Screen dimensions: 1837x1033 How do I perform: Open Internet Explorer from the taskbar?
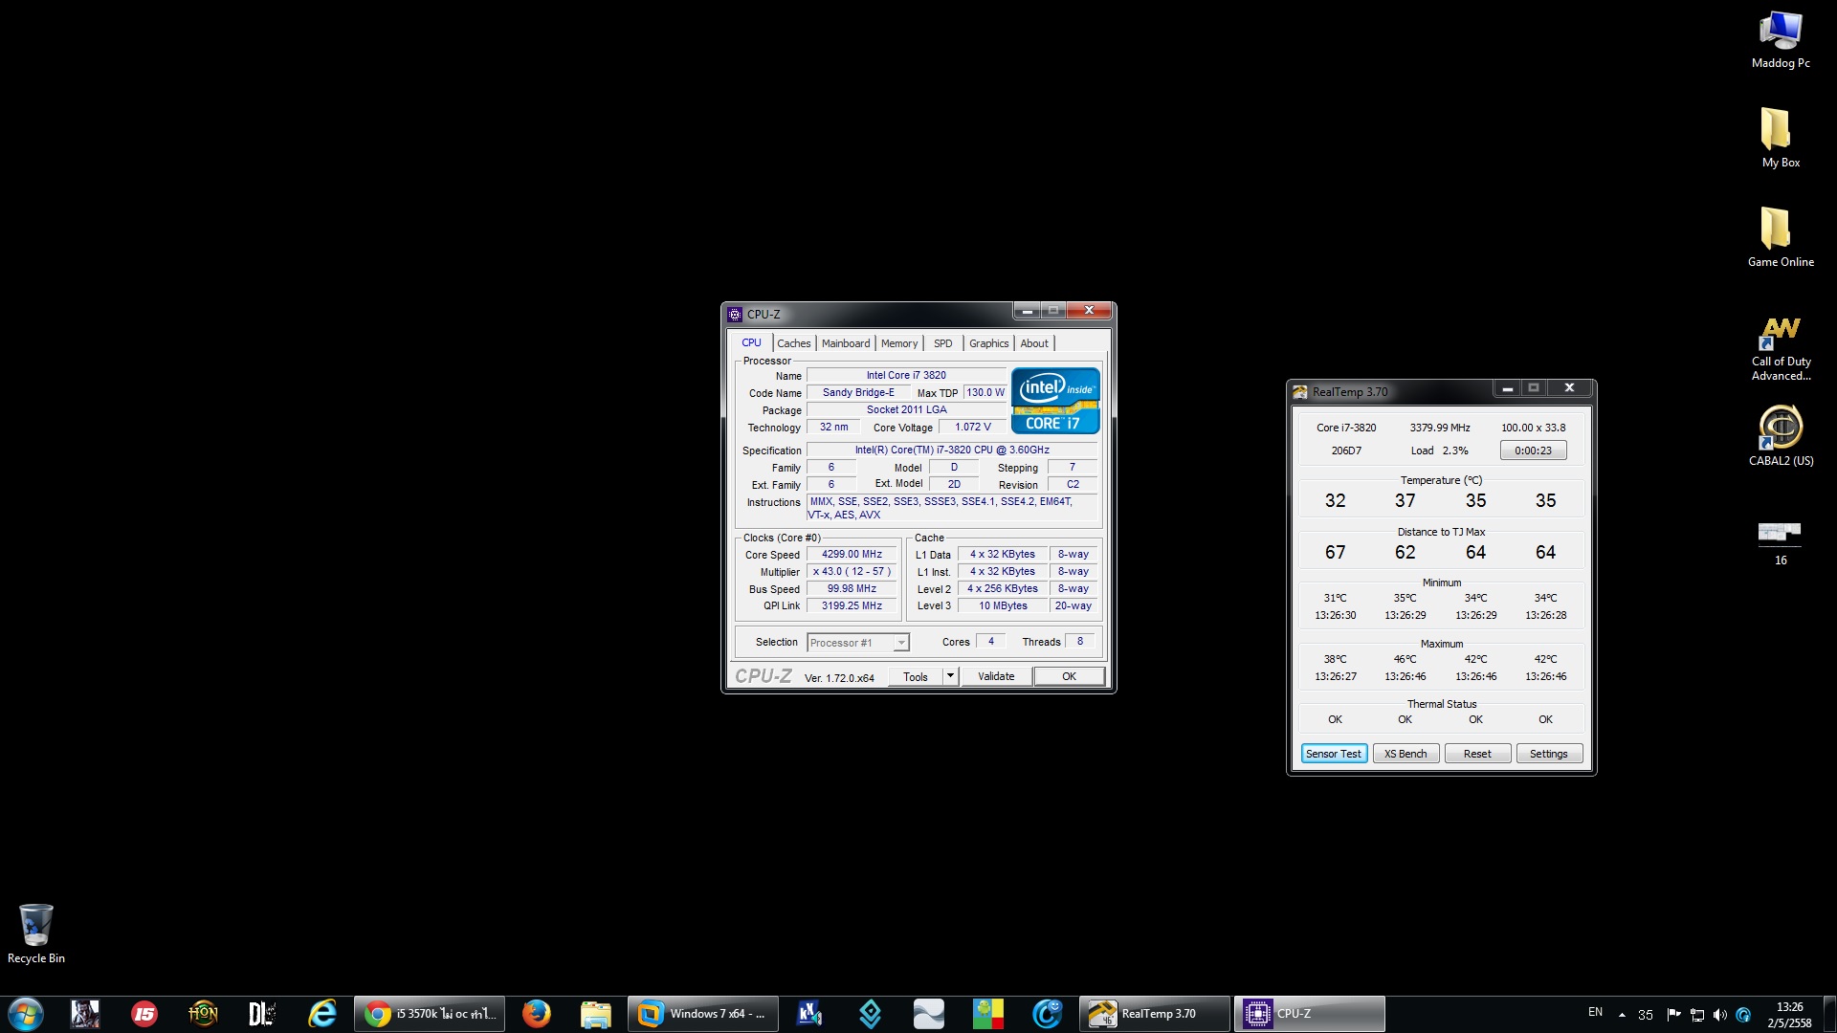pyautogui.click(x=322, y=1013)
